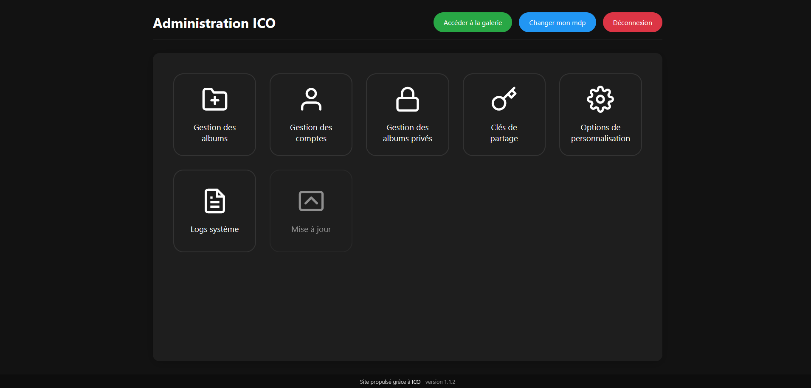811x388 pixels.
Task: Click the key icon for sharing keys
Action: click(x=504, y=100)
